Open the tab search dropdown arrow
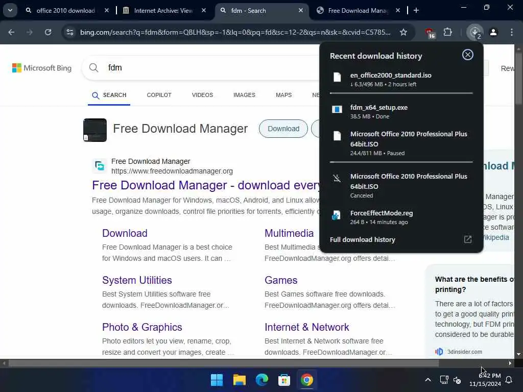 [x=10, y=10]
